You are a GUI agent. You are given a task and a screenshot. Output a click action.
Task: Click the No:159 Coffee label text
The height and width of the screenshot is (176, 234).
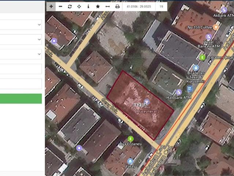[200, 27]
